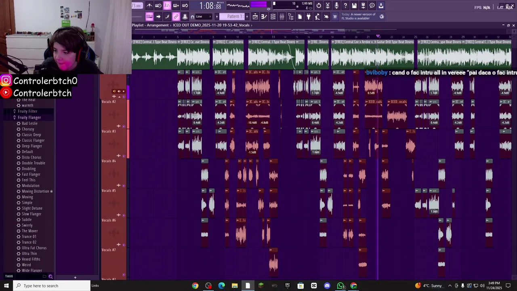Viewport: 517px width, 291px height.
Task: Open the Line snap dropdown
Action: (204, 17)
